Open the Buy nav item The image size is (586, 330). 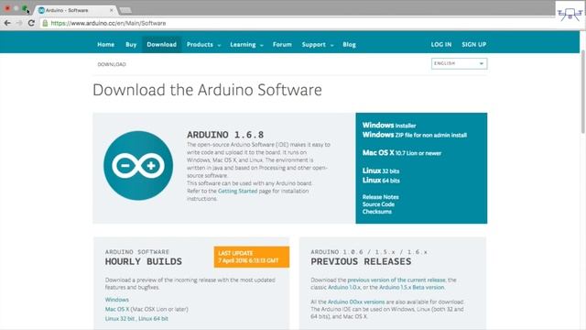point(131,45)
